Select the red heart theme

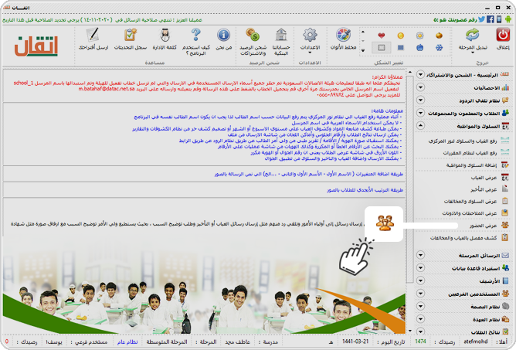tap(381, 36)
